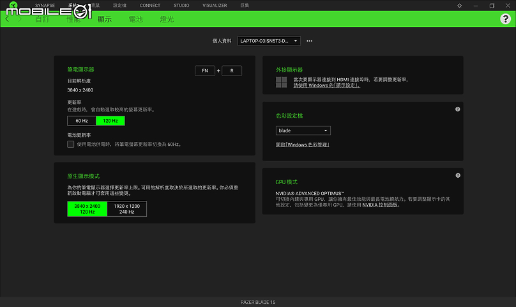Open the 設定檔 top tab
The image size is (516, 307).
point(120,5)
